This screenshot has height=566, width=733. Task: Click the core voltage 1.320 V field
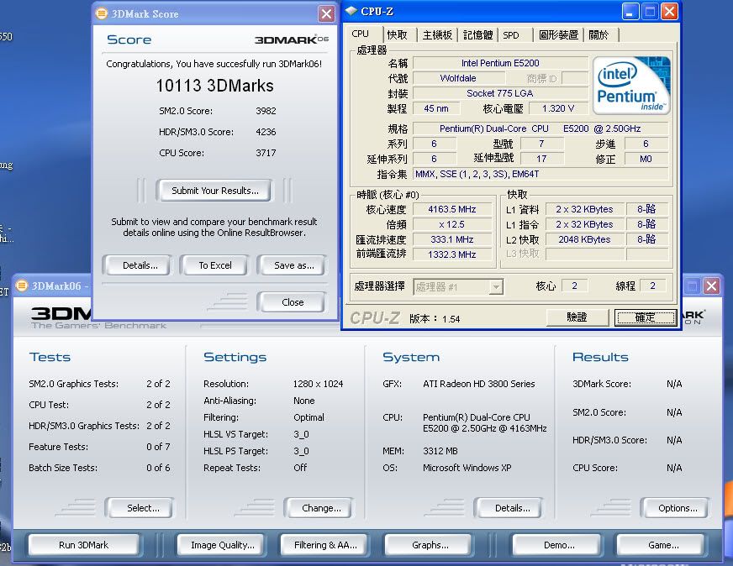click(558, 109)
